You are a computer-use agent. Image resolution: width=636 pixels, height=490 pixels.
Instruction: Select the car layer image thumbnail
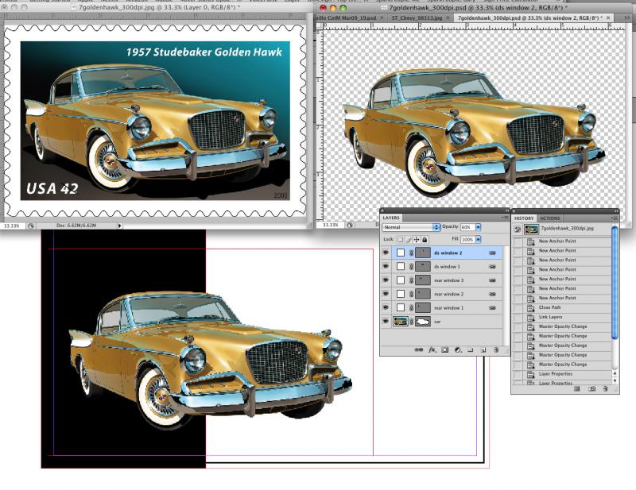(x=400, y=322)
